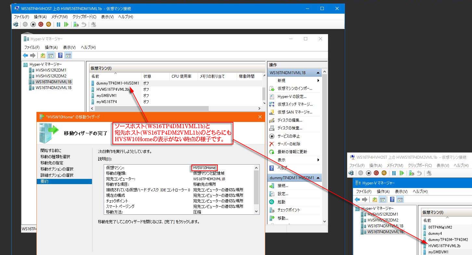Click the Turn Off icon in DM1VML1b connection toolbar
The image size is (472, 255).
pyautogui.click(x=33, y=24)
